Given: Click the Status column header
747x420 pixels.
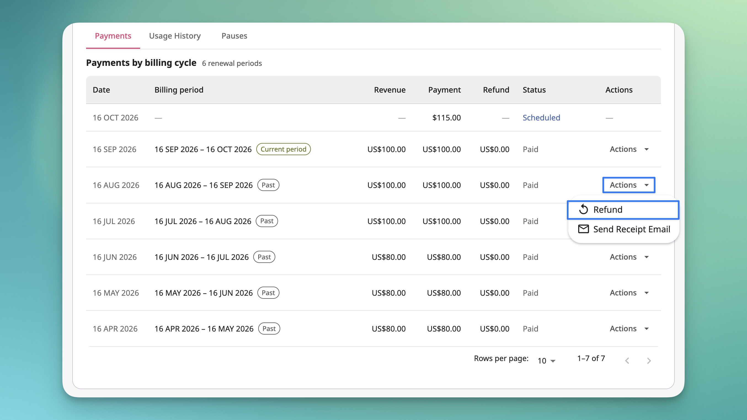Looking at the screenshot, I should pos(534,90).
